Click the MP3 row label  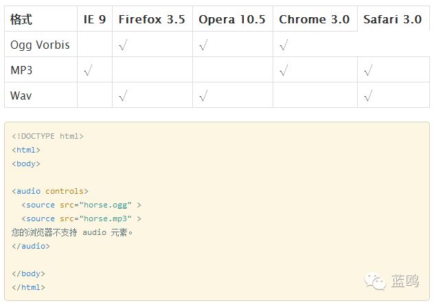pyautogui.click(x=21, y=70)
